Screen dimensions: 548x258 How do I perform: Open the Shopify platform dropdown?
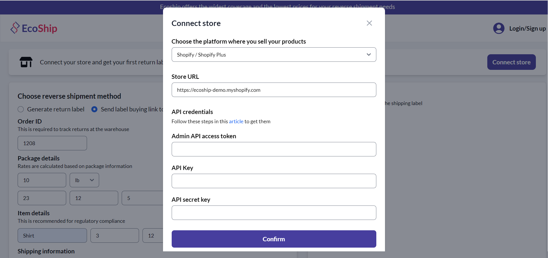pos(274,55)
